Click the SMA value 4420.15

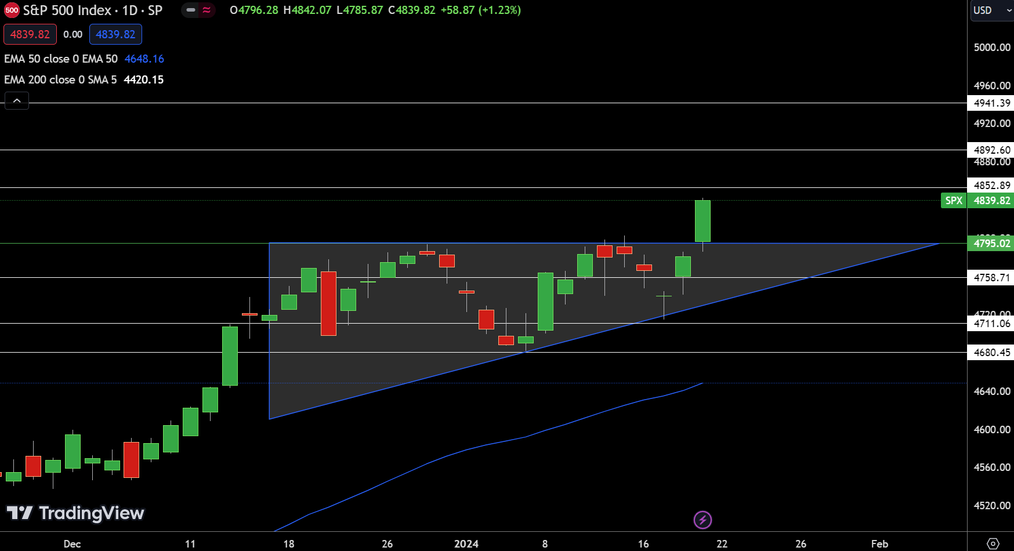click(144, 79)
